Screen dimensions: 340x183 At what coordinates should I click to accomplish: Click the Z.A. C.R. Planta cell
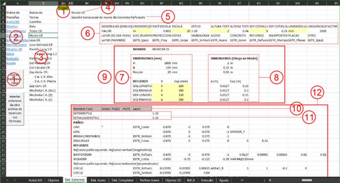coord(43,82)
